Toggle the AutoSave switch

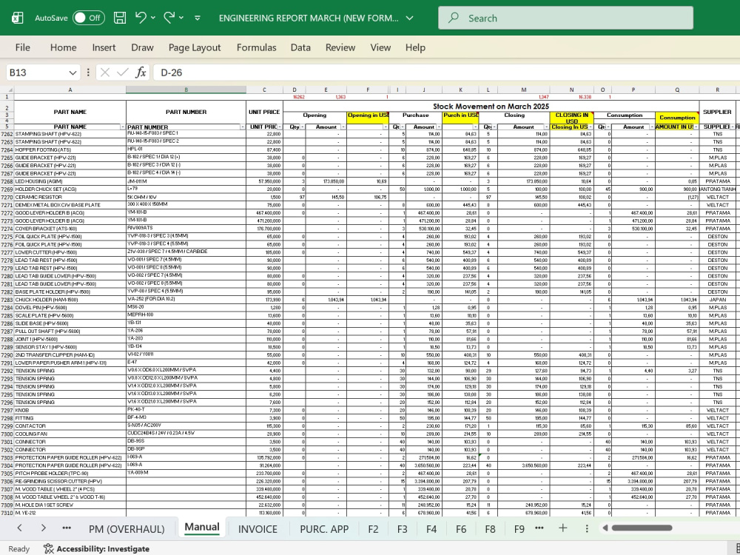[88, 18]
